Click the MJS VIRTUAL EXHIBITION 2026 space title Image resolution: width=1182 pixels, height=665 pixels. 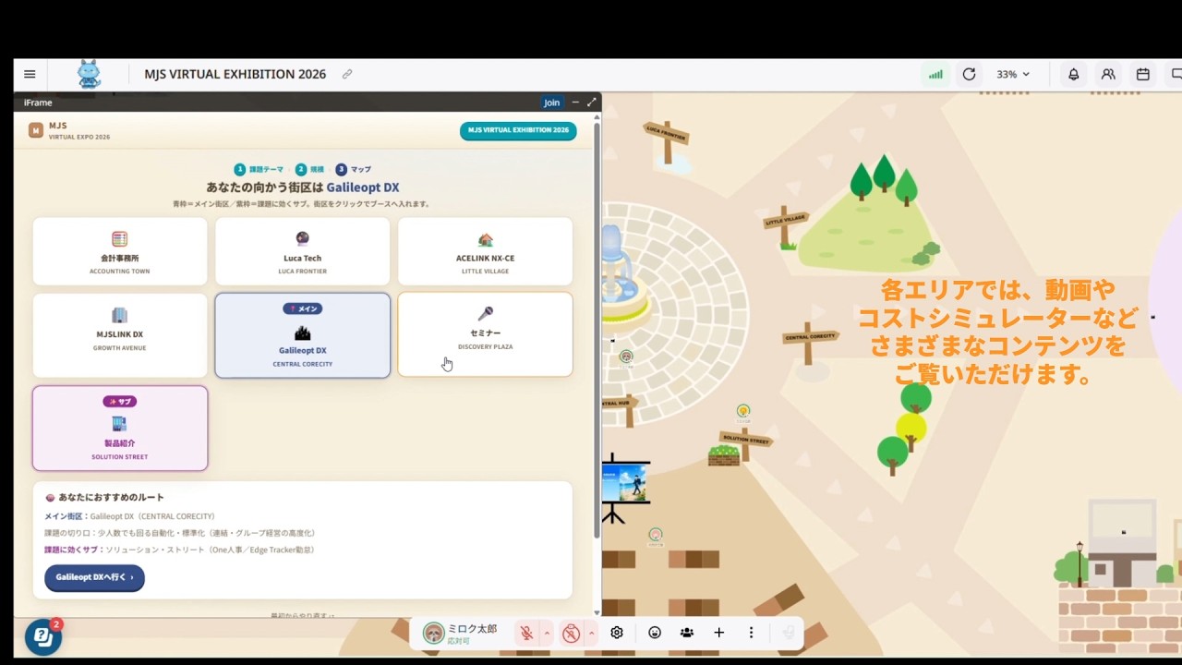tap(235, 74)
